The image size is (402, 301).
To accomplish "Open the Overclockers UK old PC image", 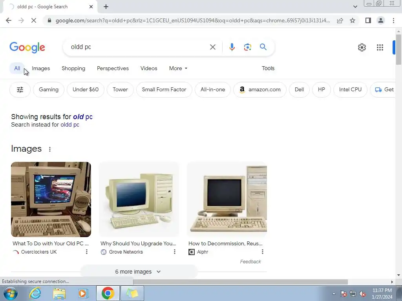I will coord(51,199).
